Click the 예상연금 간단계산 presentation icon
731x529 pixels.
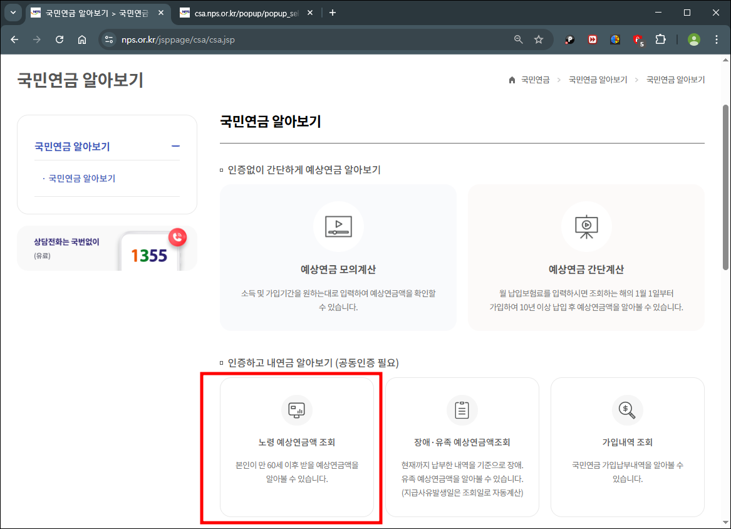click(586, 226)
